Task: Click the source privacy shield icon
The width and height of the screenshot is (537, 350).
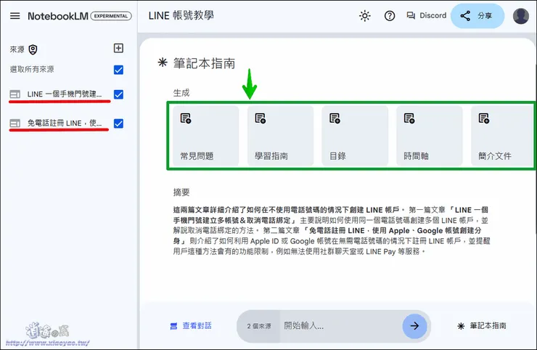Action: pos(33,49)
